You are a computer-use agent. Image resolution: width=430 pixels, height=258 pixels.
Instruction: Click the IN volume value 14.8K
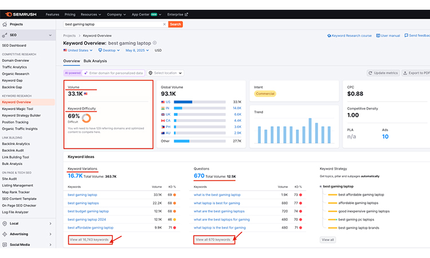pos(237,108)
